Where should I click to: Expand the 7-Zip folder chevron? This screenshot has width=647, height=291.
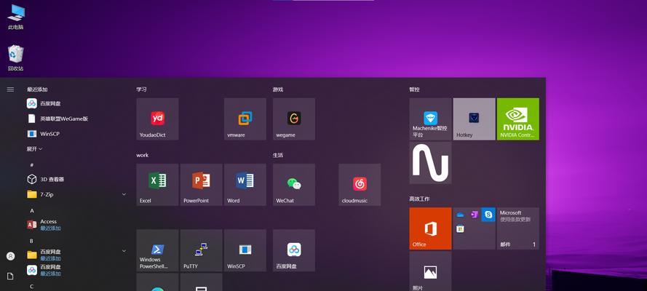click(124, 194)
